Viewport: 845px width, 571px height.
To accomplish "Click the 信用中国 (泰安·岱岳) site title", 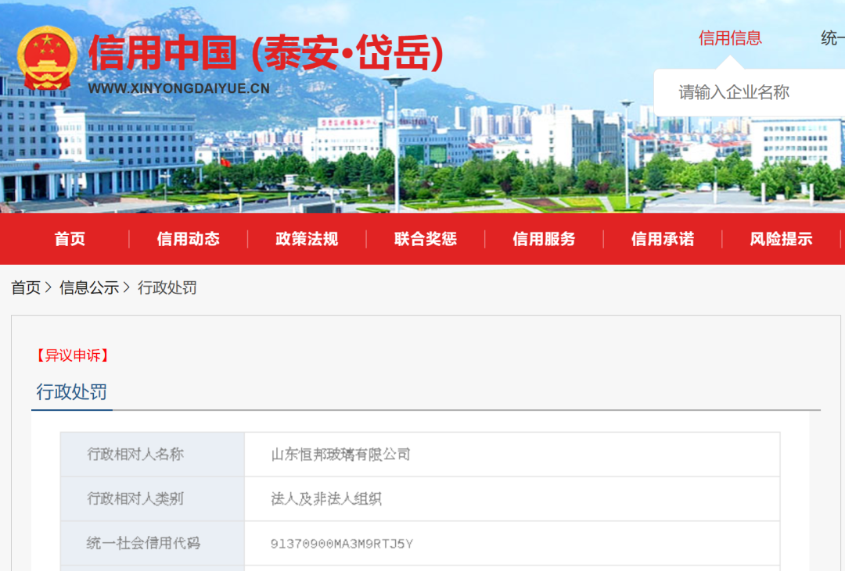I will coord(266,53).
